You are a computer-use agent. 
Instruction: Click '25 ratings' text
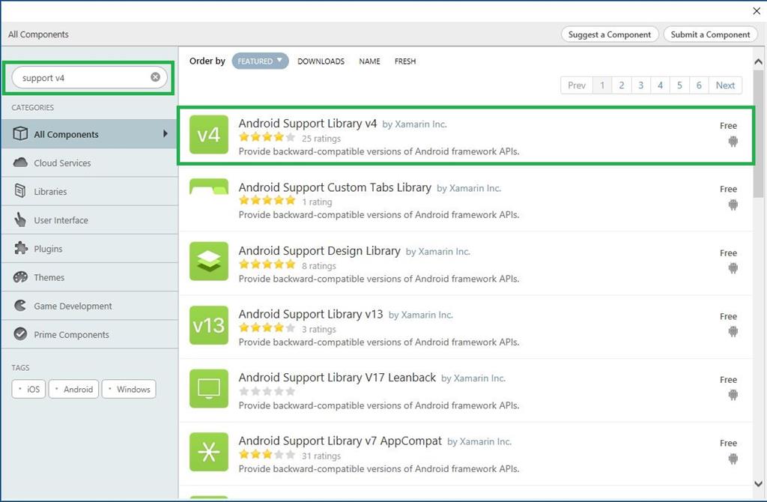click(x=321, y=139)
